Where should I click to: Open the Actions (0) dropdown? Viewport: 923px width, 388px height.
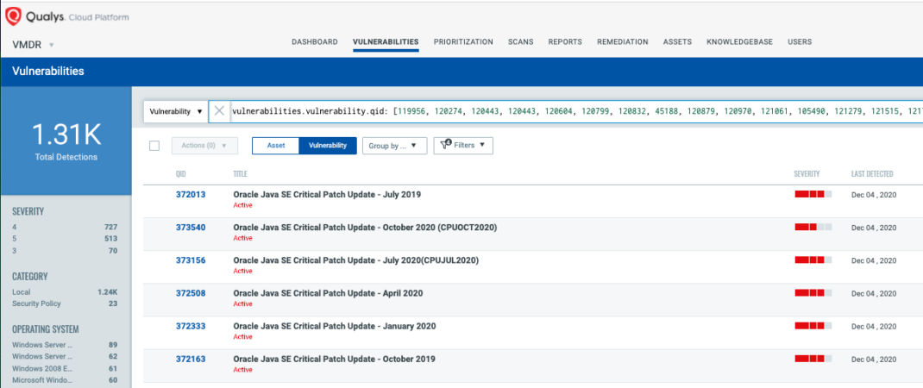tap(204, 146)
